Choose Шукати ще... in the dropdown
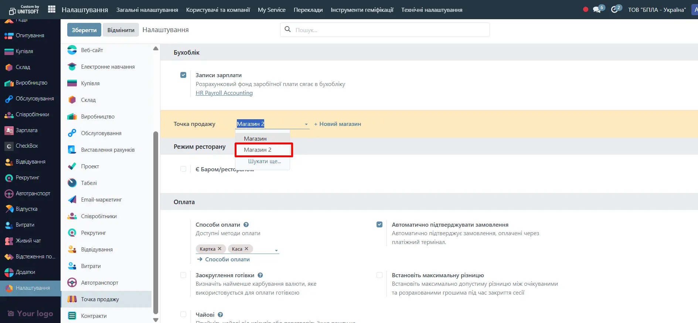The image size is (698, 323). pos(264,161)
